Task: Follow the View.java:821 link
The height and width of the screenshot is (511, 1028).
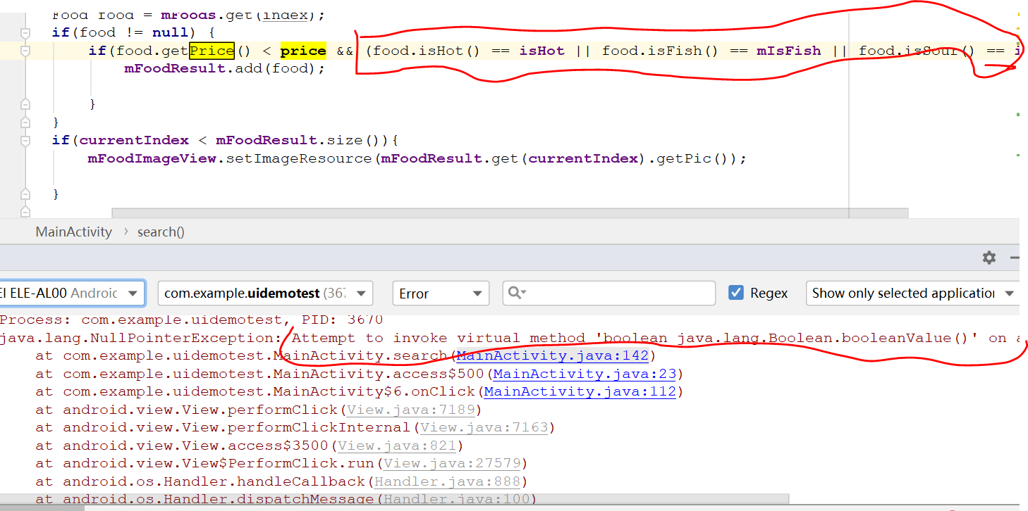Action: pos(396,446)
